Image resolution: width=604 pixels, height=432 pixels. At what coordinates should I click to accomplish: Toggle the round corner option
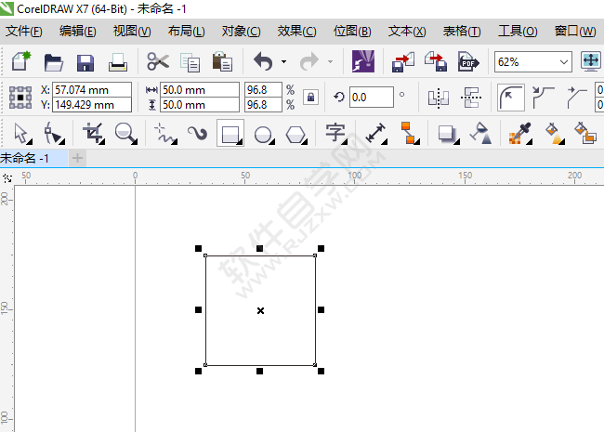(510, 97)
